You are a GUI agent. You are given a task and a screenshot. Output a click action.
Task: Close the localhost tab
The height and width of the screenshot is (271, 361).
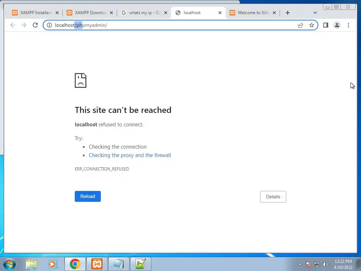pyautogui.click(x=220, y=13)
